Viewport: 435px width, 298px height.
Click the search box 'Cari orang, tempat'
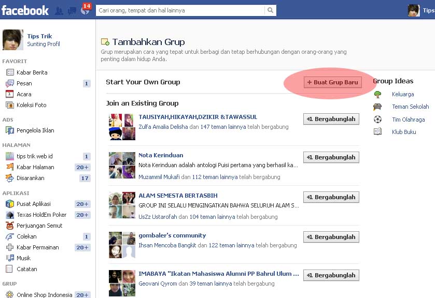pos(180,10)
